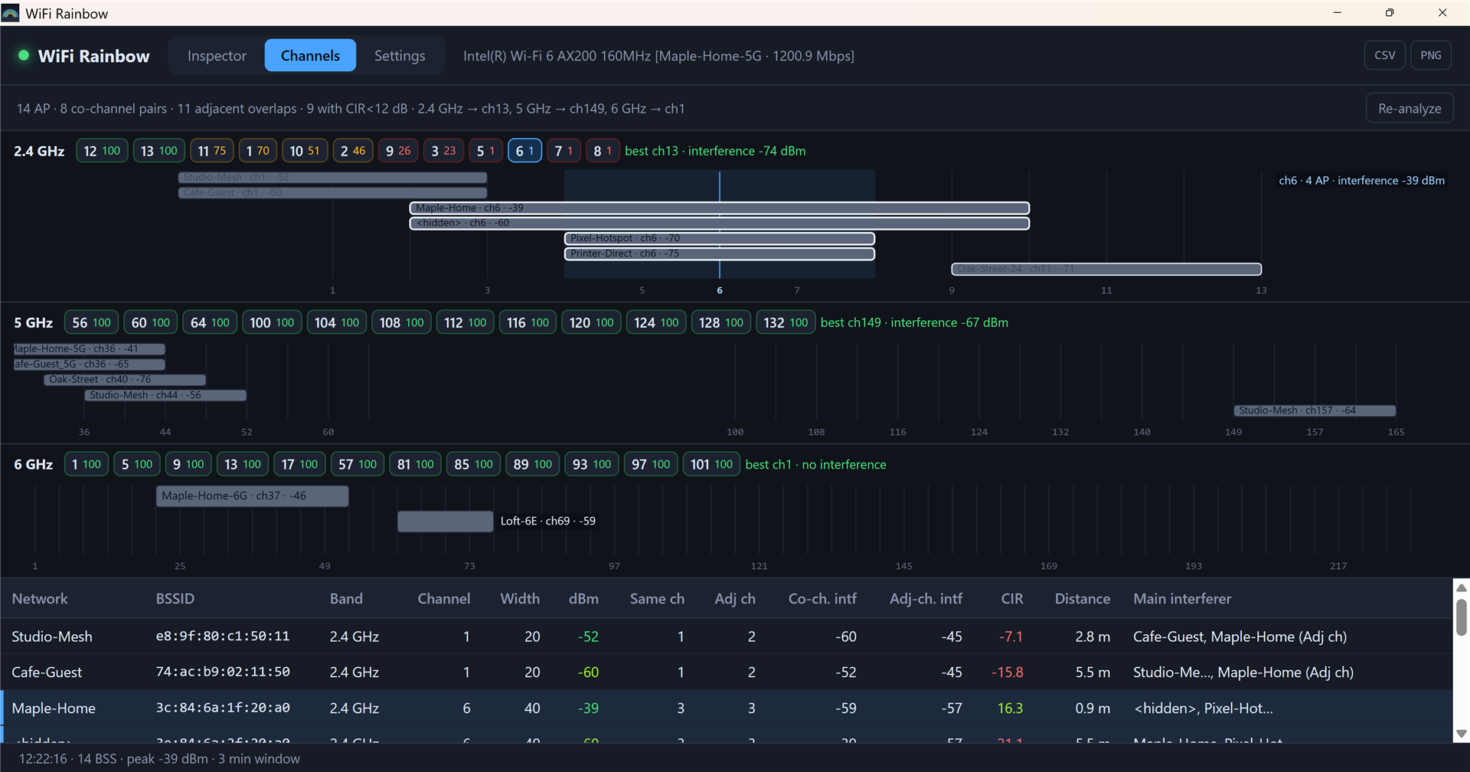Select the Channels tab

pos(310,55)
